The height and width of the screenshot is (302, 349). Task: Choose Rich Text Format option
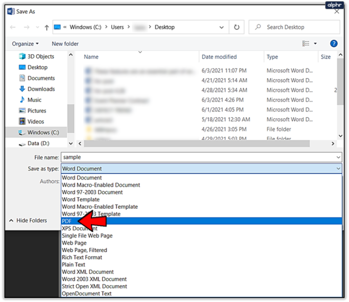coord(82,257)
